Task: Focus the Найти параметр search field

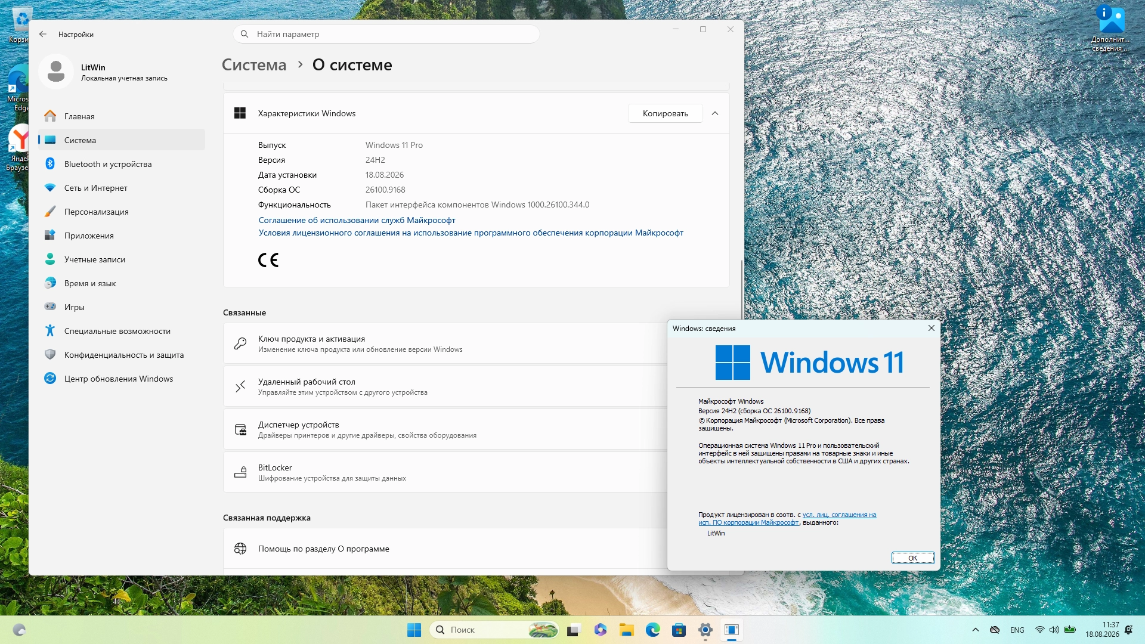Action: point(386,34)
